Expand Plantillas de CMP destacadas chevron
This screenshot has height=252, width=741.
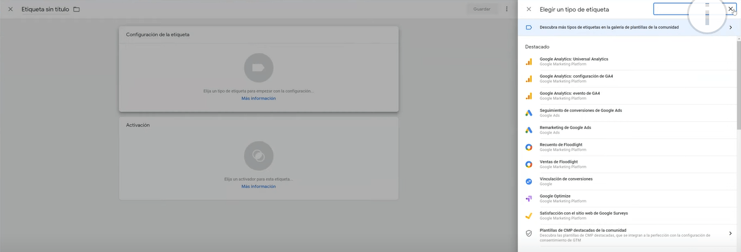731,234
